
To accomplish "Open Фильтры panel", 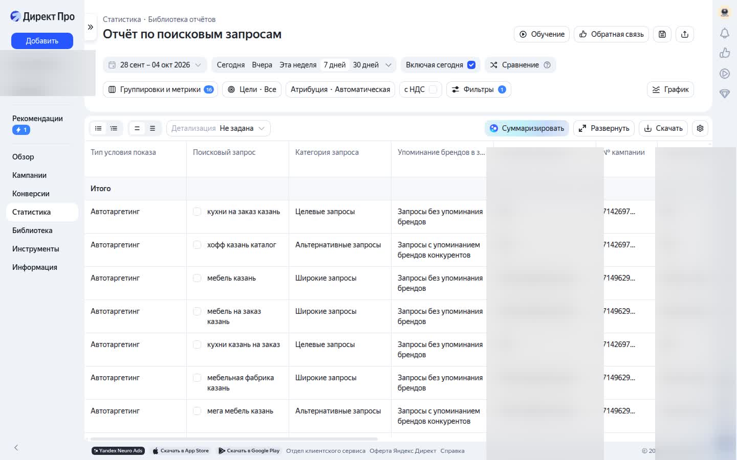I will [479, 89].
